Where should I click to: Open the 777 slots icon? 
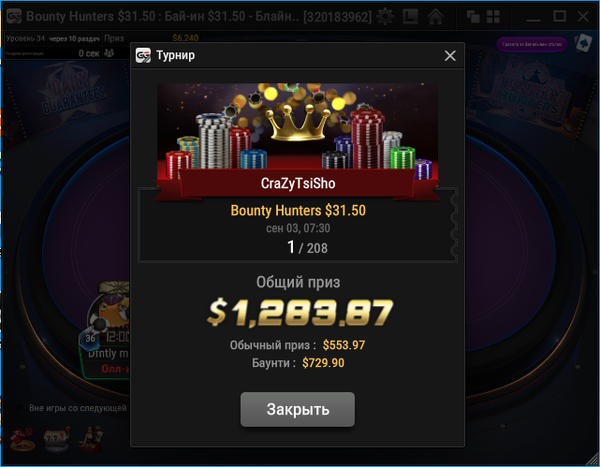[x=57, y=439]
